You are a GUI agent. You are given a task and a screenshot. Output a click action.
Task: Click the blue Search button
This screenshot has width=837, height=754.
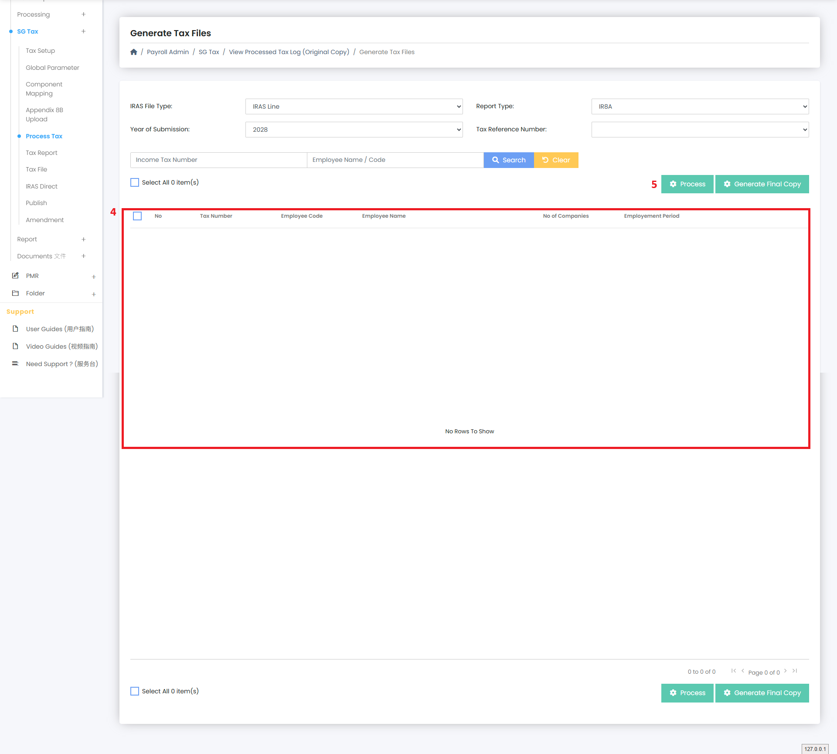coord(509,160)
